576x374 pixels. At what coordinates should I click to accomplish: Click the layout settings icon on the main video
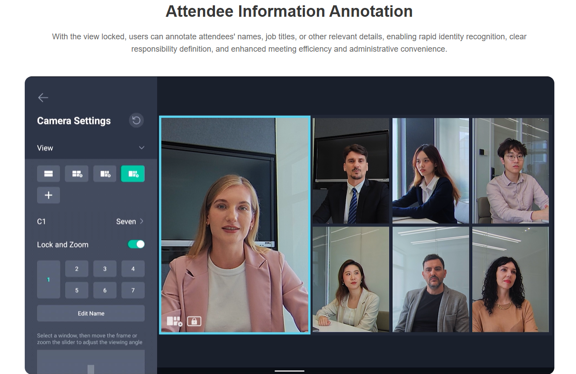pyautogui.click(x=174, y=321)
